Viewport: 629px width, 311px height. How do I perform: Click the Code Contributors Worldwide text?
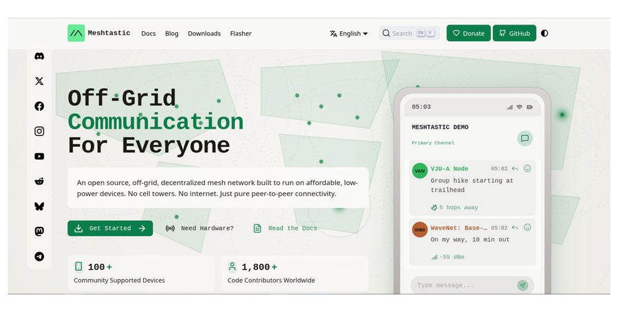(x=271, y=280)
